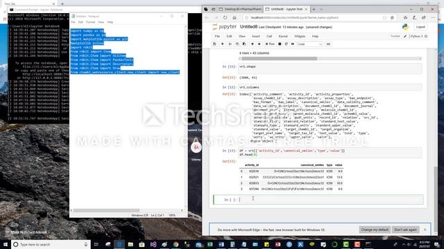The width and height of the screenshot is (444, 249).
Task: Open Visual Studio from the taskbar
Action: [153, 244]
